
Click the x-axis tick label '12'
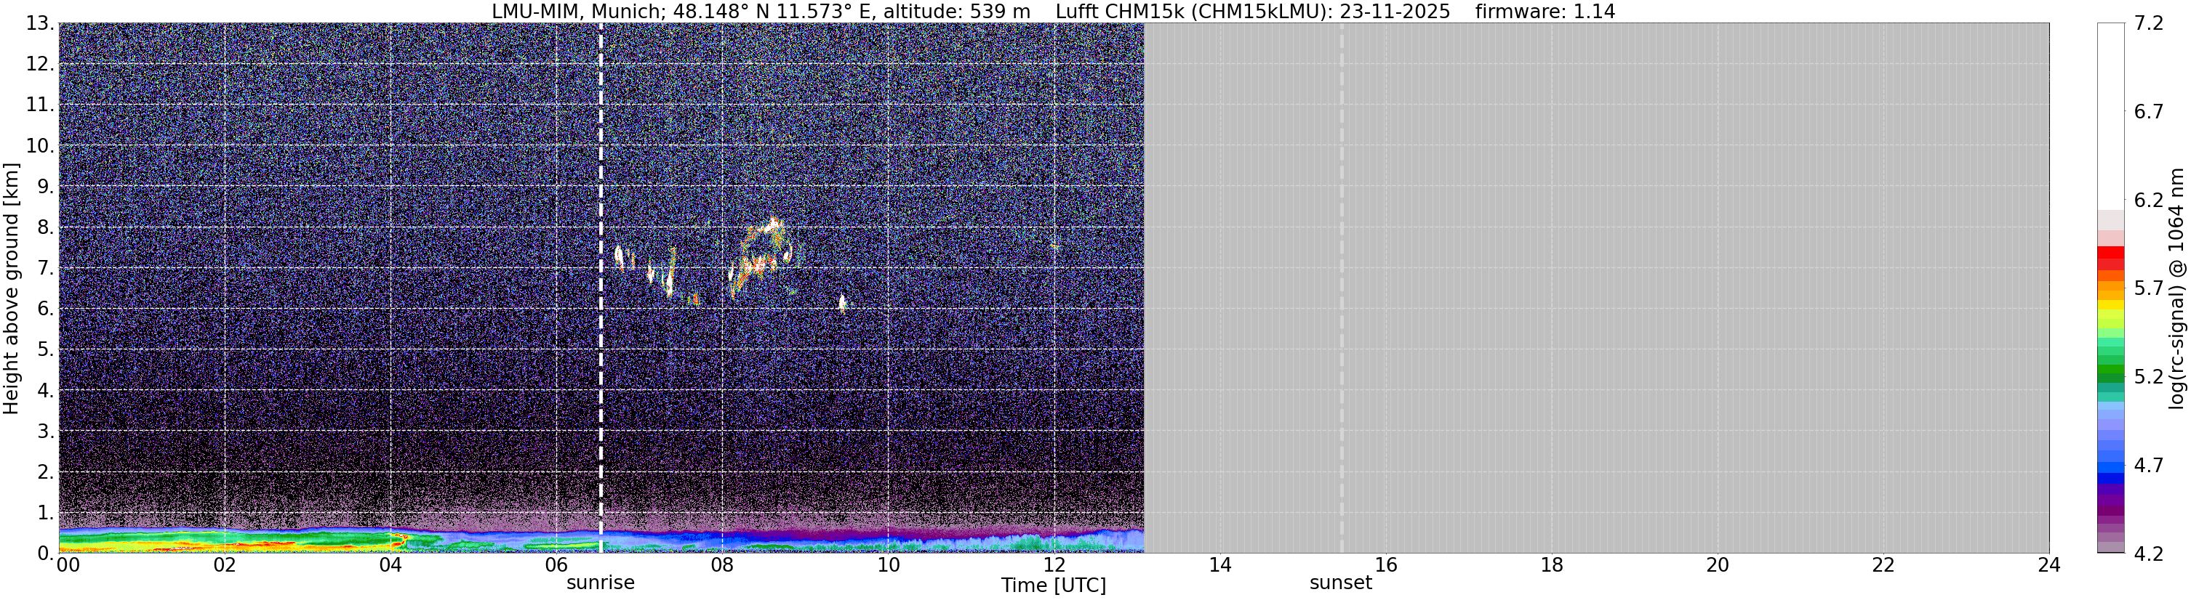(x=1054, y=565)
